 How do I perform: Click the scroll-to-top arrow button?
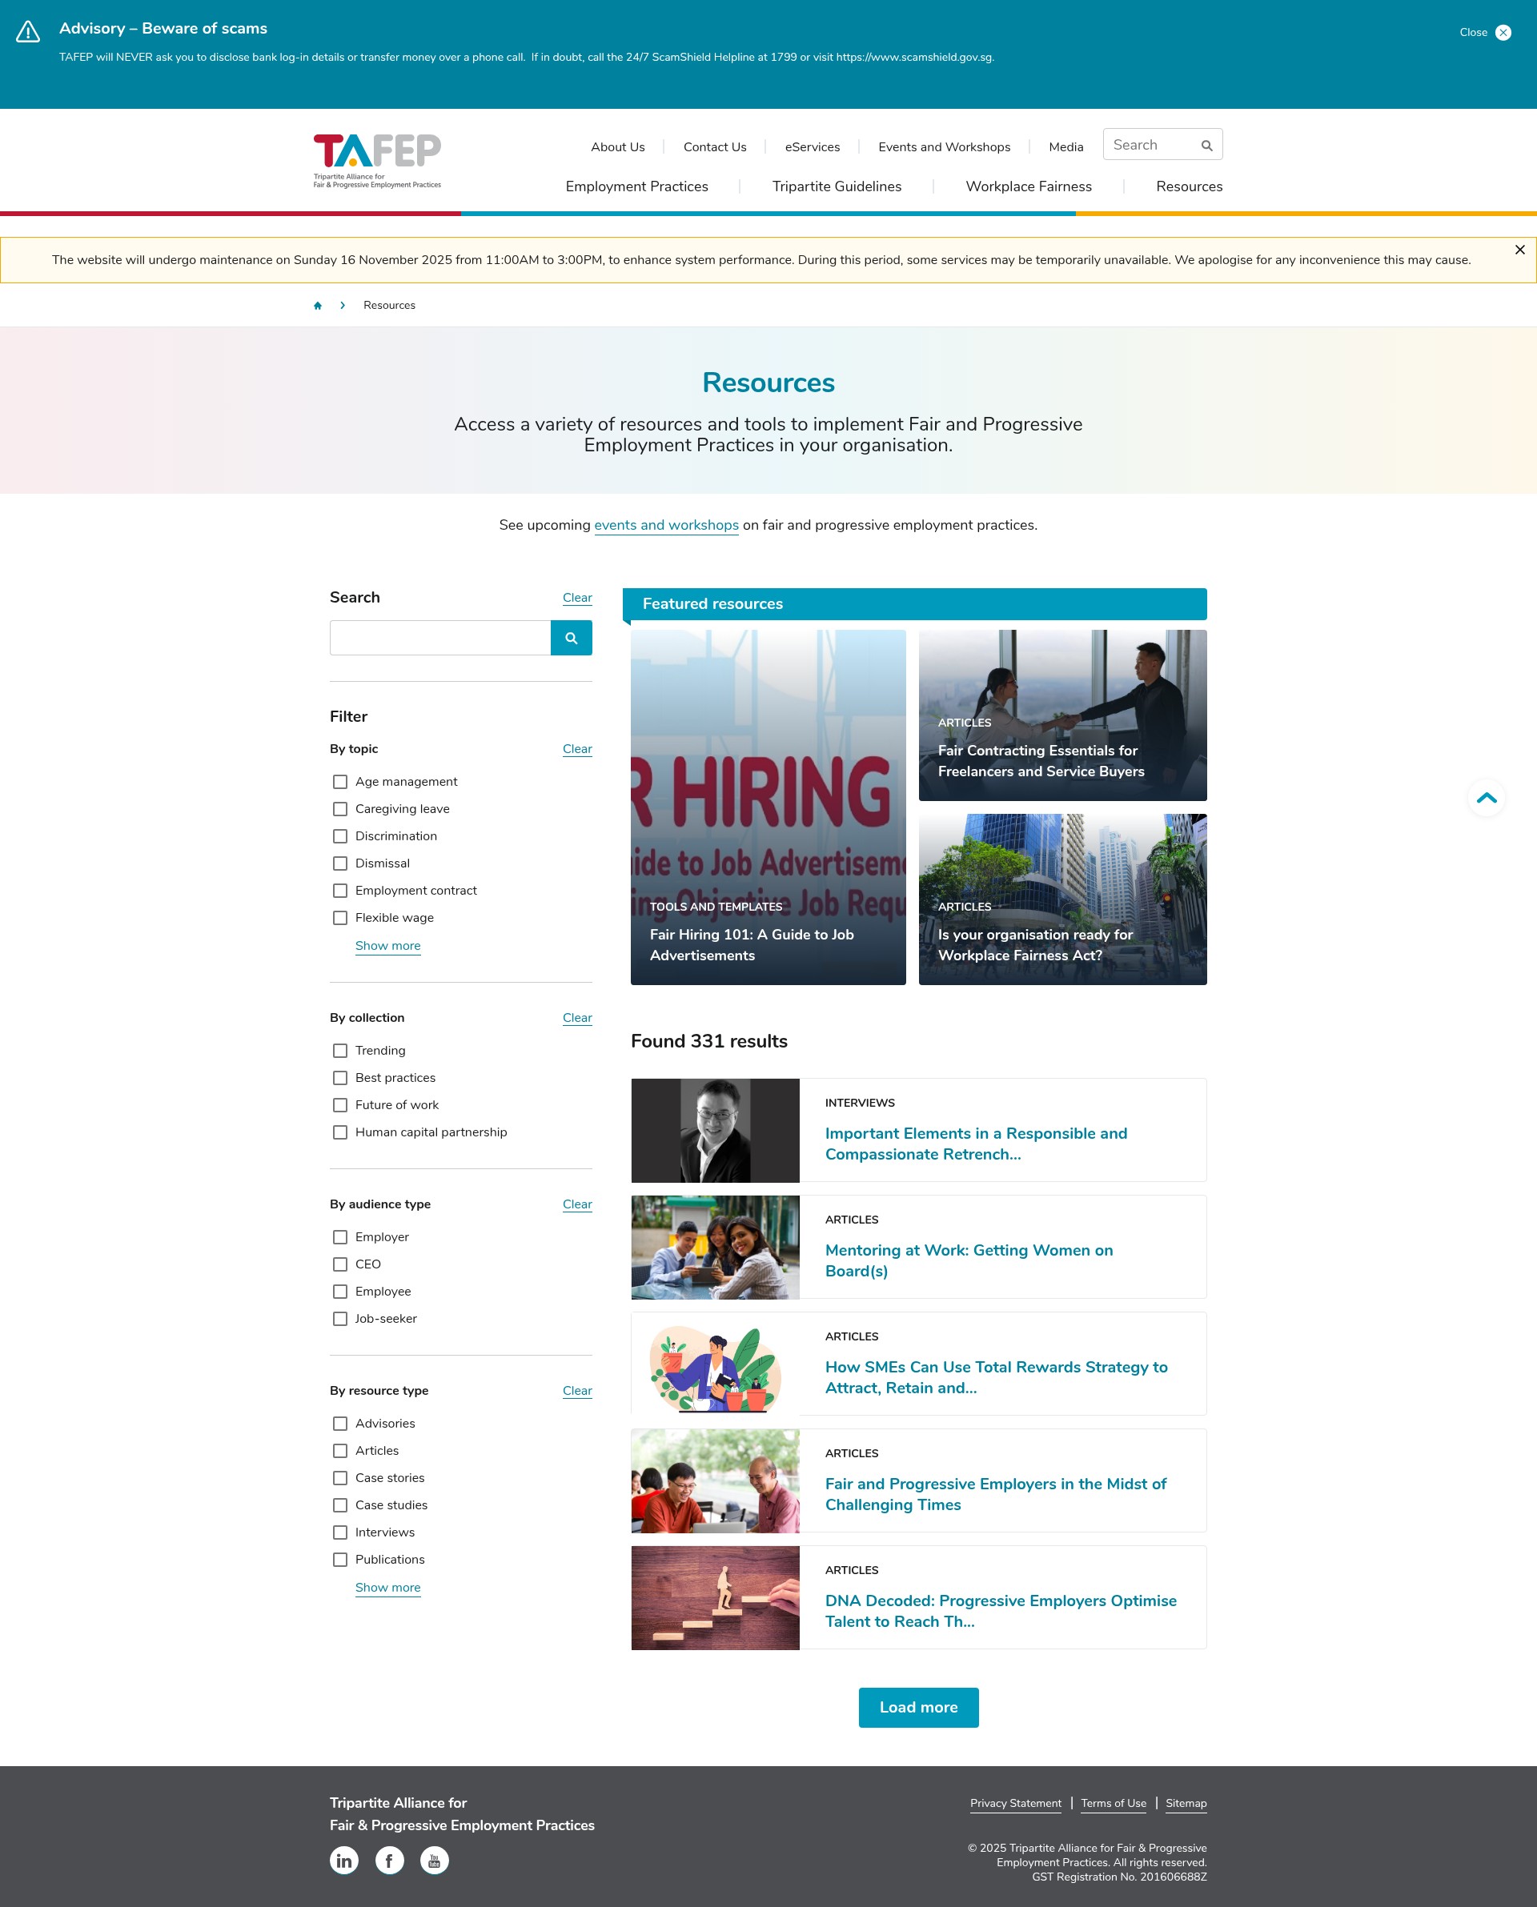(1487, 798)
